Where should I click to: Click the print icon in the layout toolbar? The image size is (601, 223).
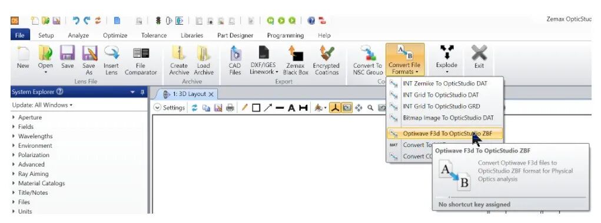pos(230,108)
